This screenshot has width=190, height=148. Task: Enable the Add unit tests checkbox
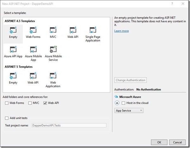[7, 118]
